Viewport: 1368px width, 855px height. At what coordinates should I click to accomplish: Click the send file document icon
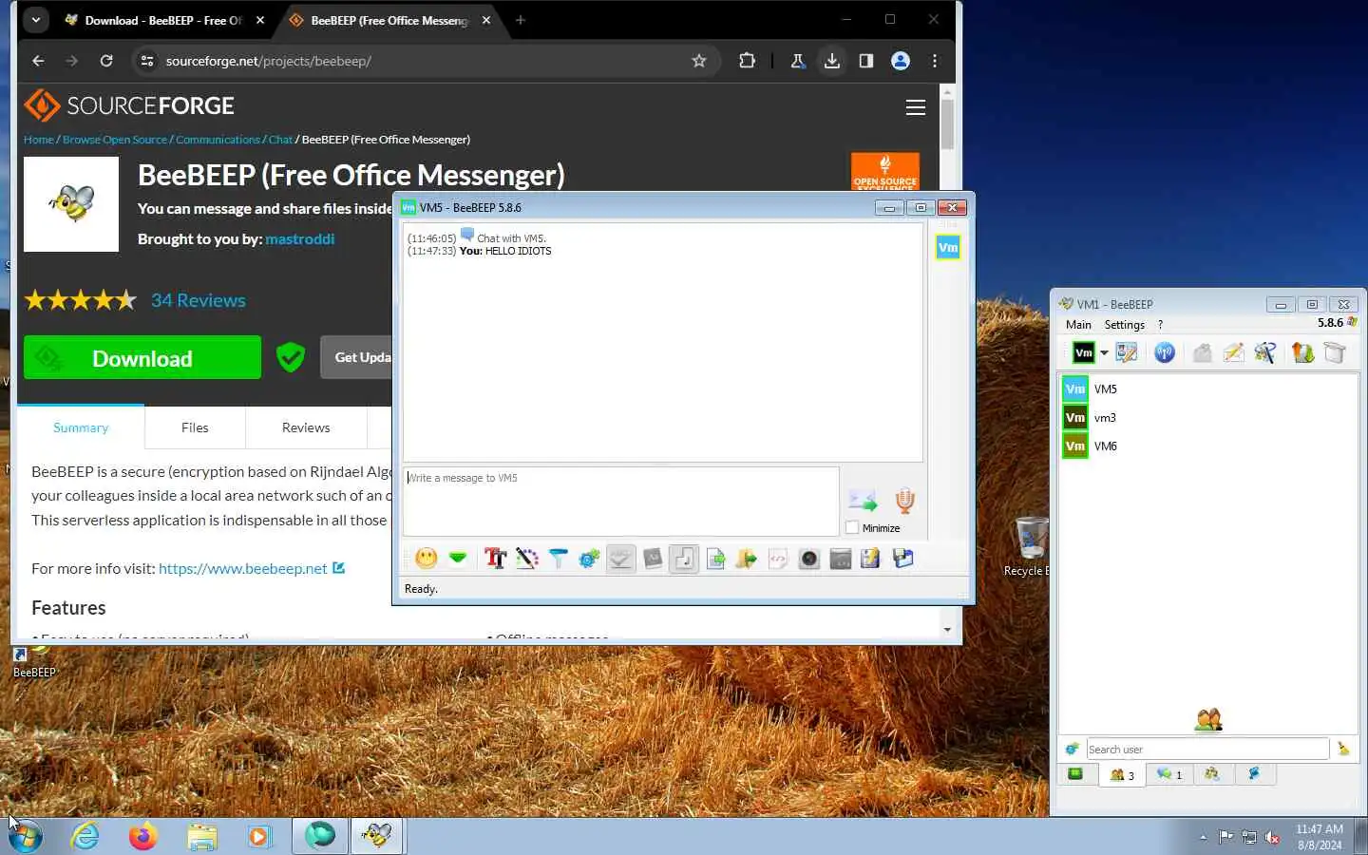point(715,559)
